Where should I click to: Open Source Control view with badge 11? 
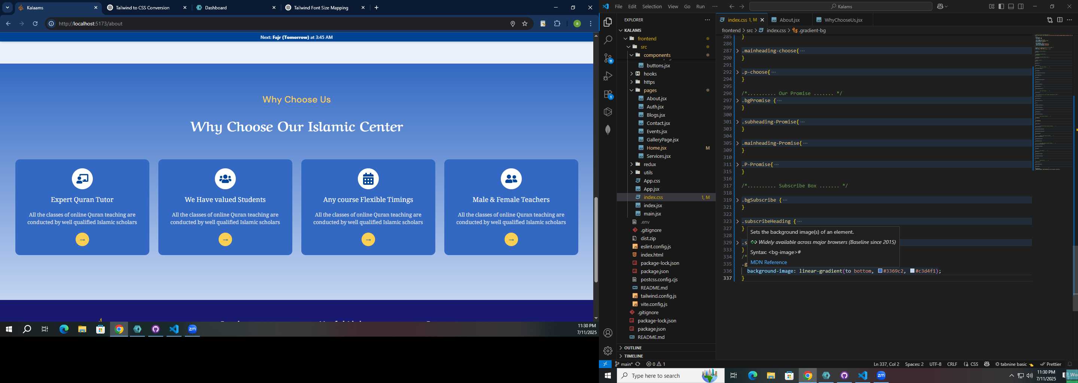pyautogui.click(x=608, y=58)
